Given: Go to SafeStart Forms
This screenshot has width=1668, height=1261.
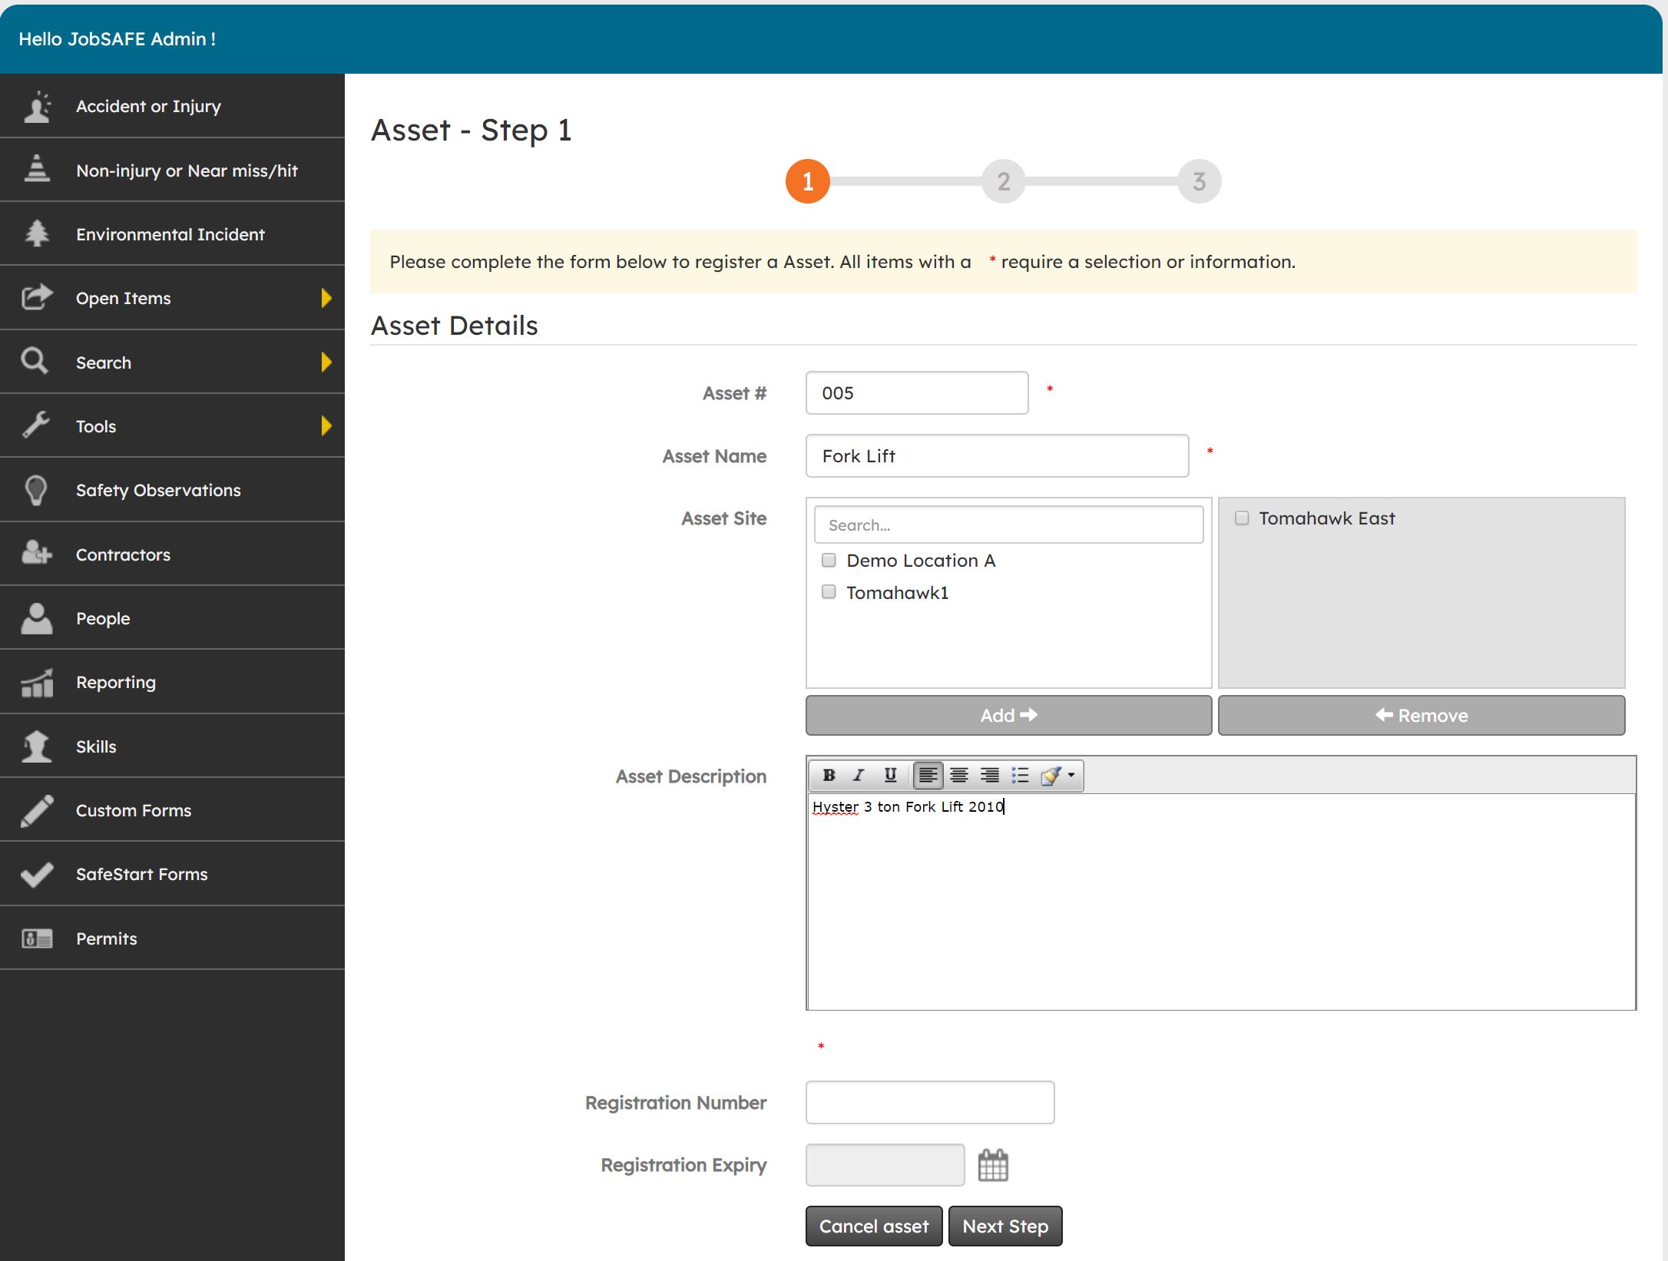Looking at the screenshot, I should tap(141, 873).
